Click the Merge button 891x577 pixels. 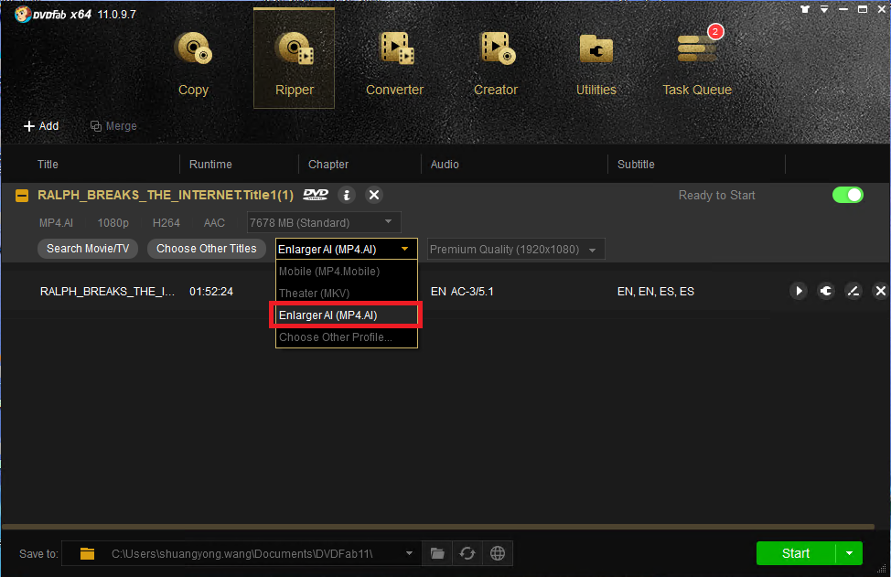pyautogui.click(x=113, y=126)
